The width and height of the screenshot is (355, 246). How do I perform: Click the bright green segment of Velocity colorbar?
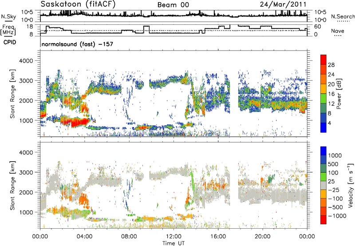click(x=323, y=177)
